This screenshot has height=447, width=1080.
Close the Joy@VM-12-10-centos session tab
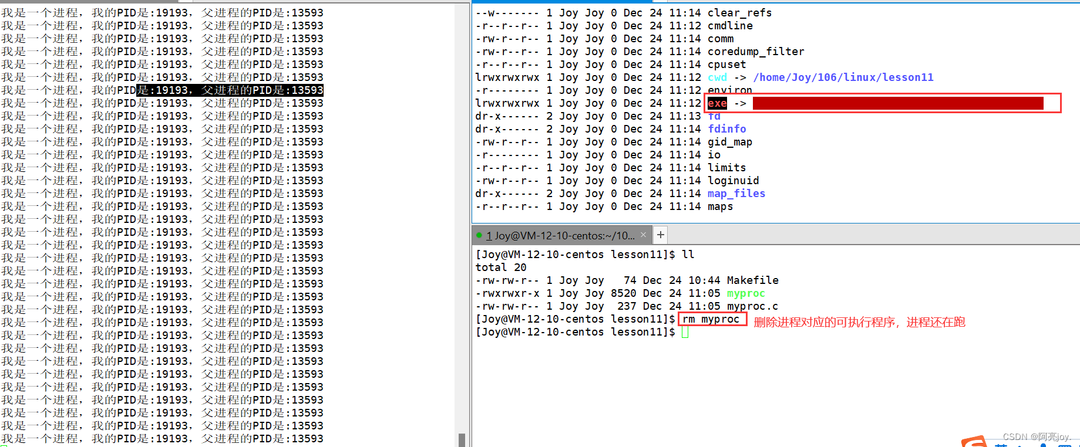(643, 235)
